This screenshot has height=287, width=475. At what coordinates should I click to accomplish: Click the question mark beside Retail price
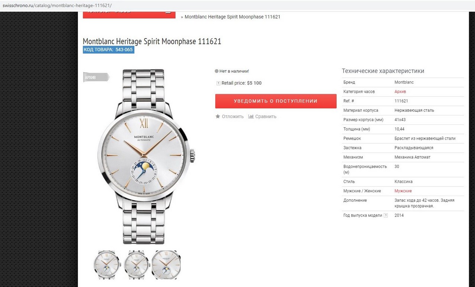click(218, 83)
